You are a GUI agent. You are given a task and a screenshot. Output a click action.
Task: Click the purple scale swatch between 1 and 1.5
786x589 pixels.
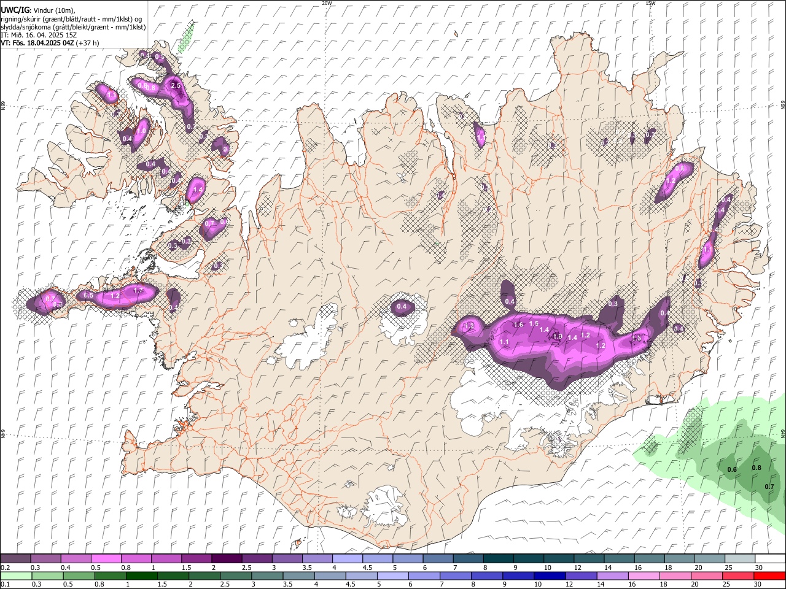(x=166, y=559)
